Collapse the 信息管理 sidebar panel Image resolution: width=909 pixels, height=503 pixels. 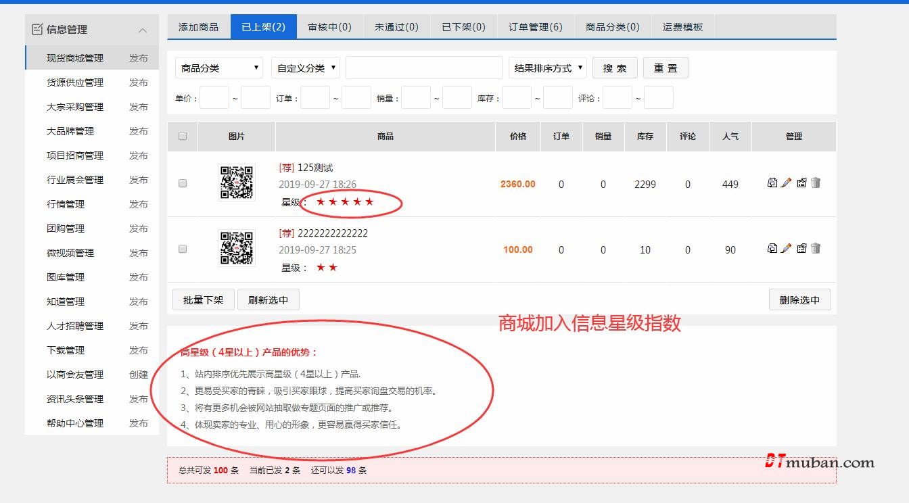coord(142,30)
